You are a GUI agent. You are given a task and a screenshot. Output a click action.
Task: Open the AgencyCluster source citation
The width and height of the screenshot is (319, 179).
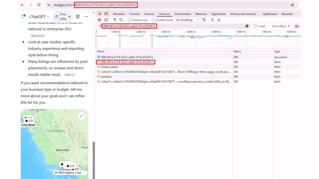click(x=37, y=36)
